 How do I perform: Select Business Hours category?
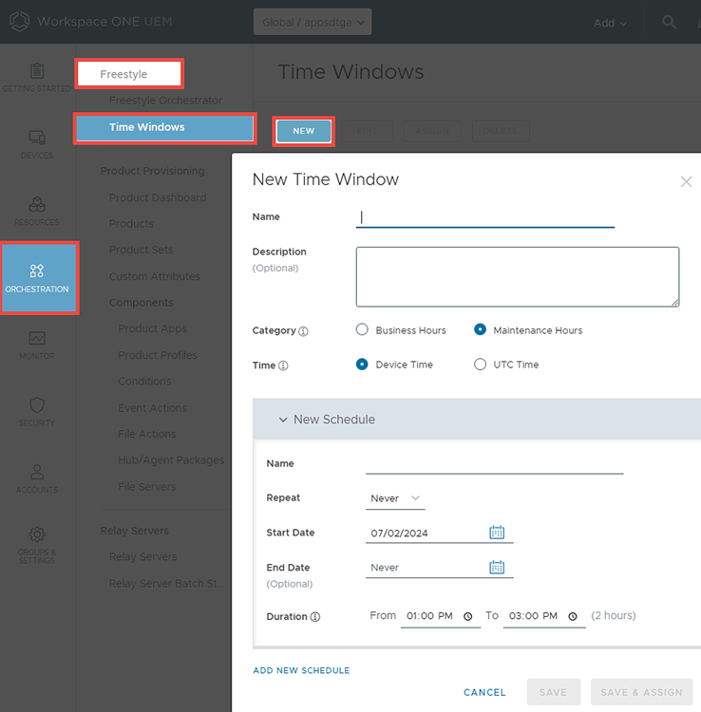click(362, 329)
